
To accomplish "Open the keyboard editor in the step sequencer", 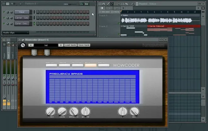I will 87,4.
